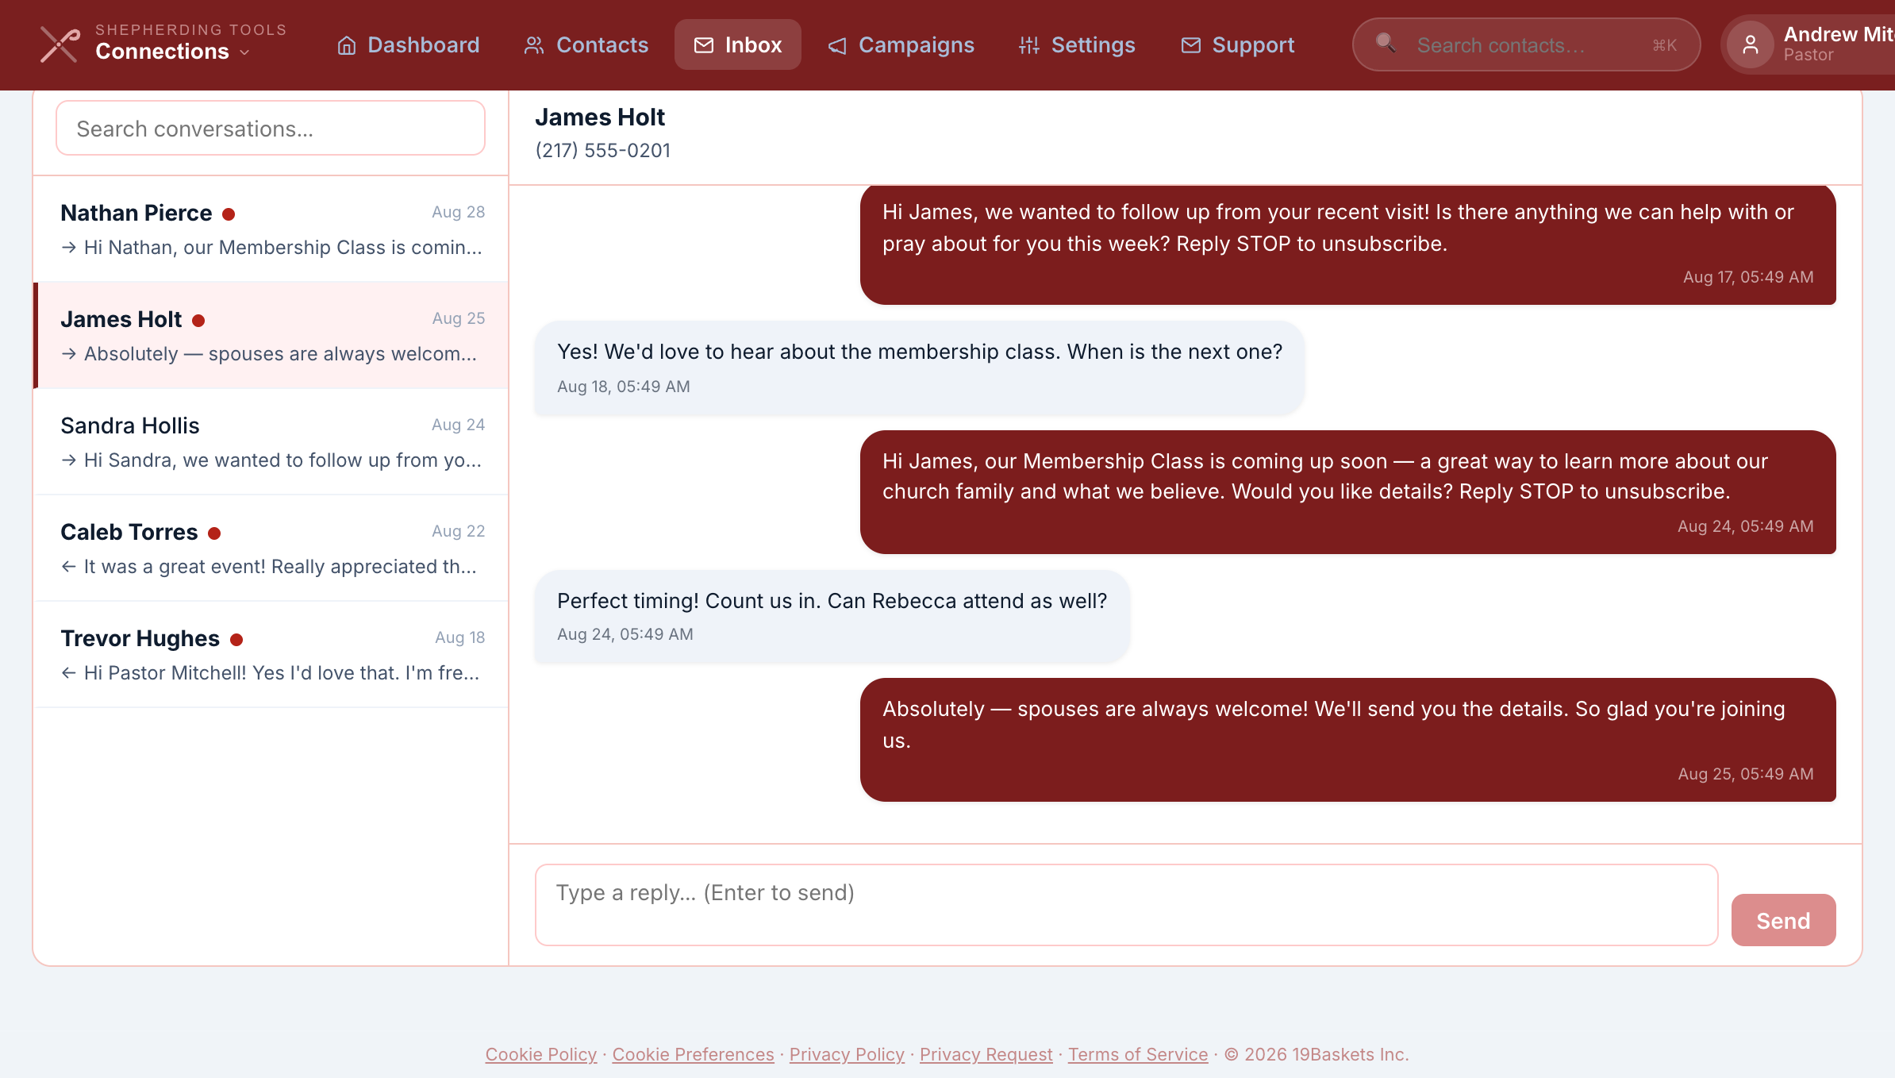Click the magnifier icon in contact search
The height and width of the screenshot is (1078, 1895).
(1386, 42)
